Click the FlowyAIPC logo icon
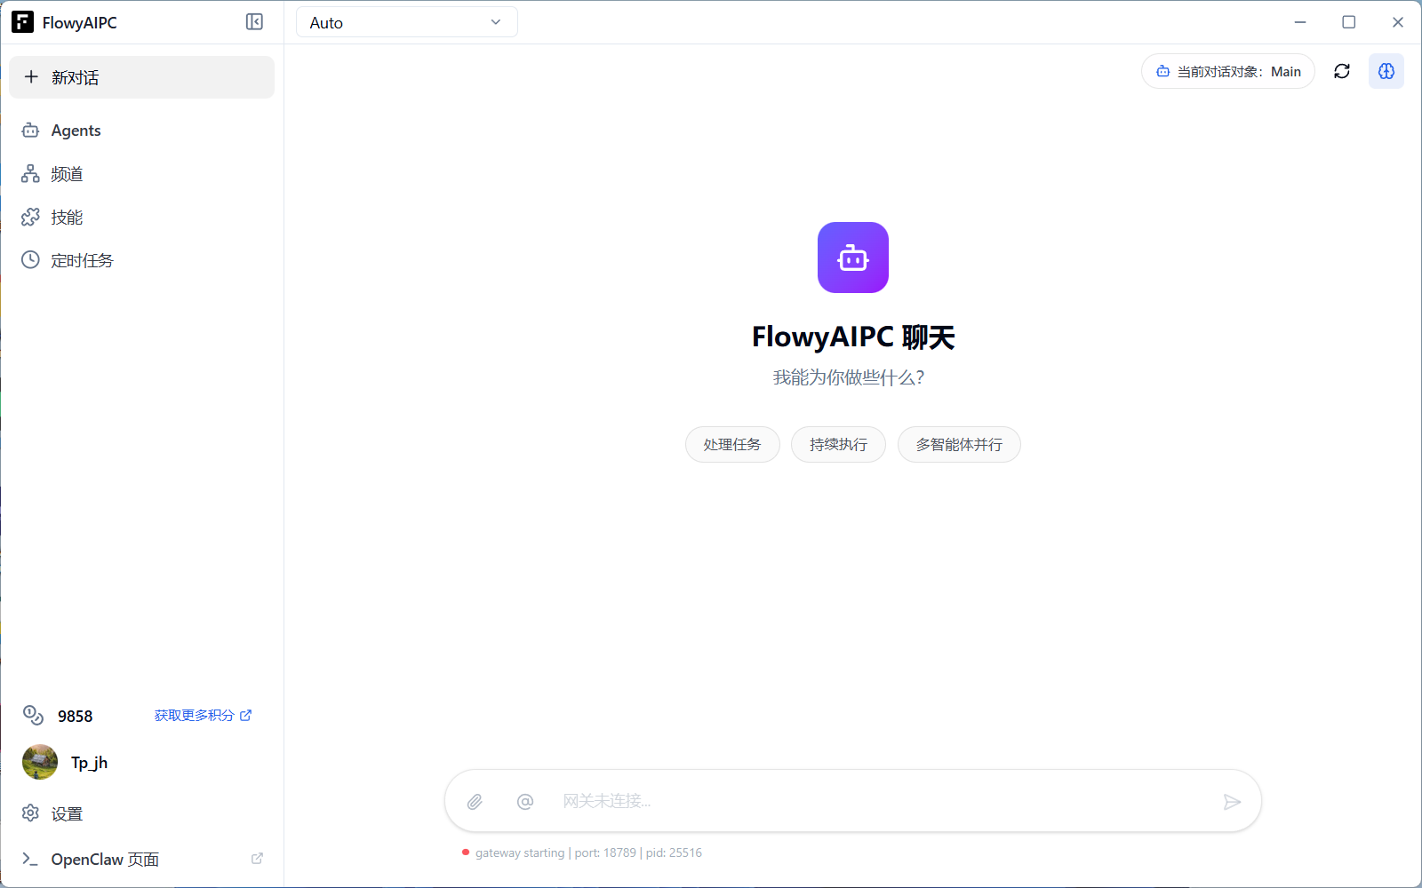 pyautogui.click(x=22, y=21)
